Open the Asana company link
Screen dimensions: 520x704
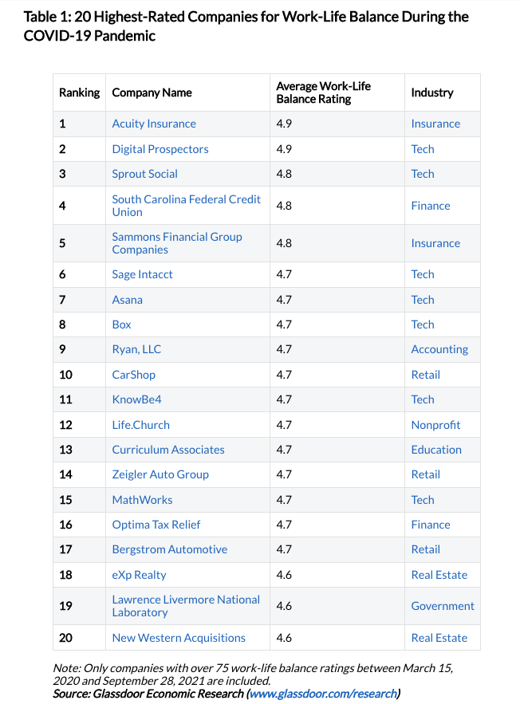tap(128, 300)
